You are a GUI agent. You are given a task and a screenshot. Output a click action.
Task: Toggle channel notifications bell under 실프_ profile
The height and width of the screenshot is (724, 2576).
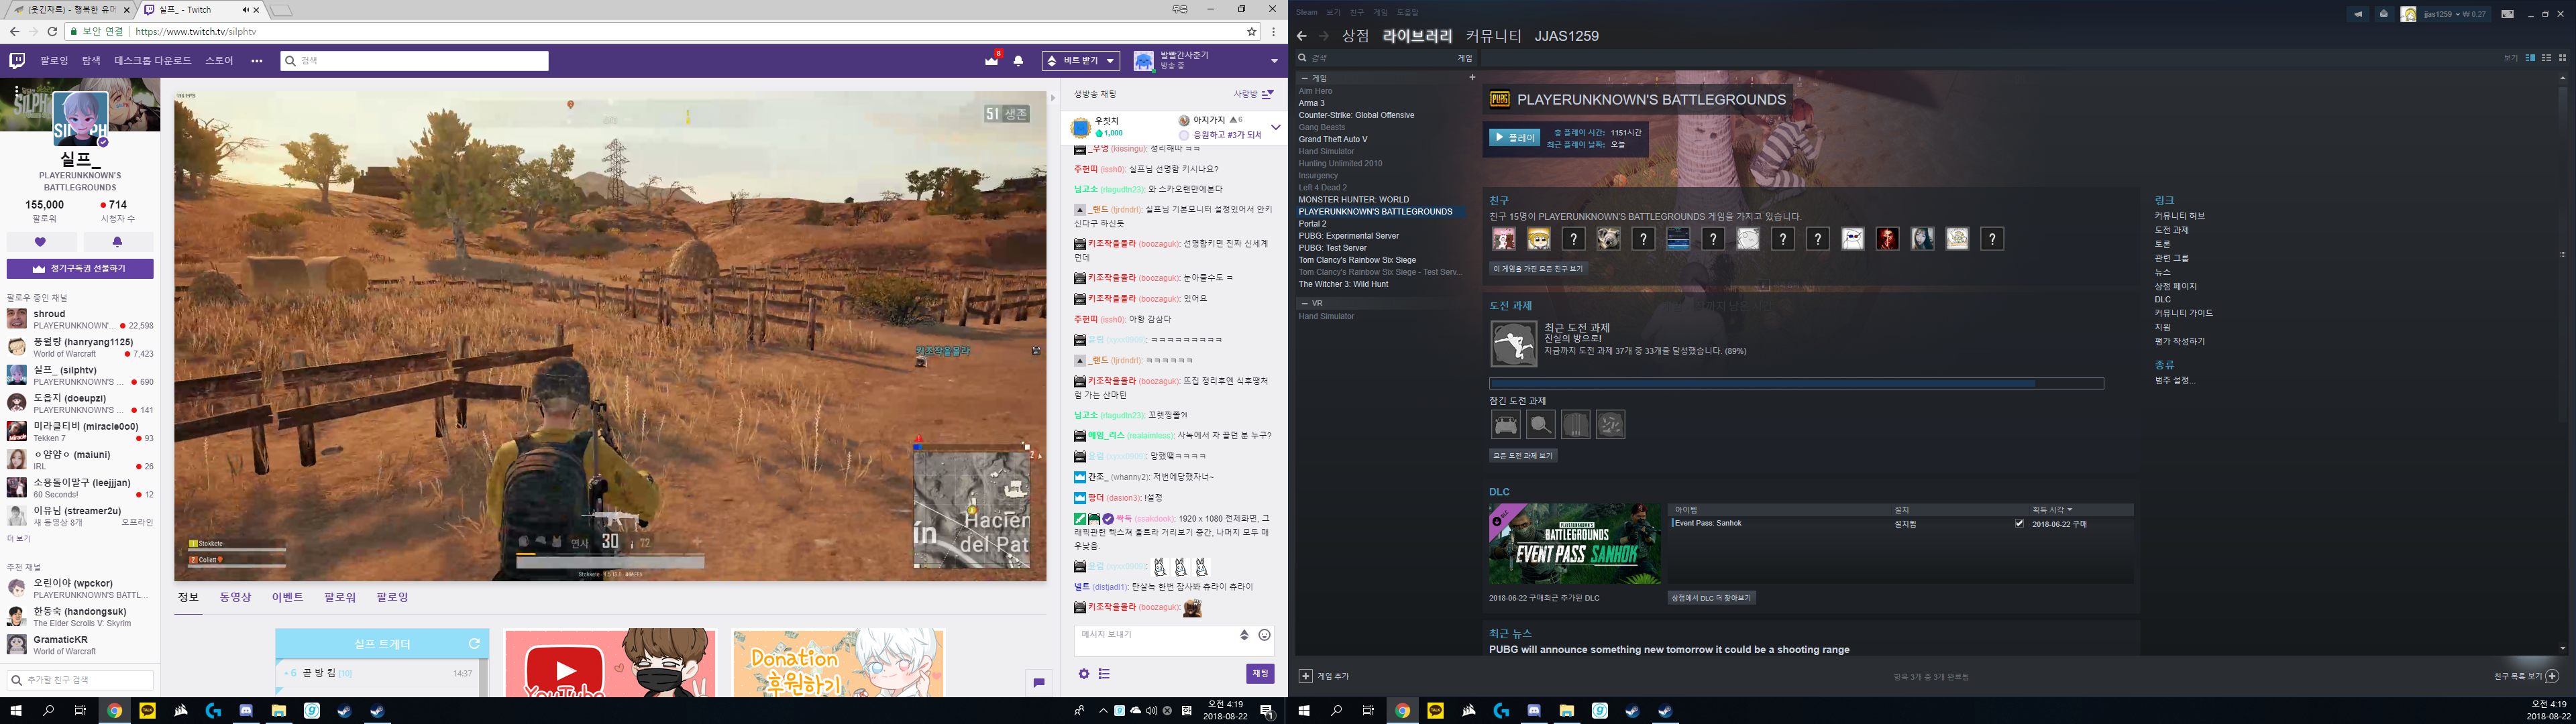(118, 242)
